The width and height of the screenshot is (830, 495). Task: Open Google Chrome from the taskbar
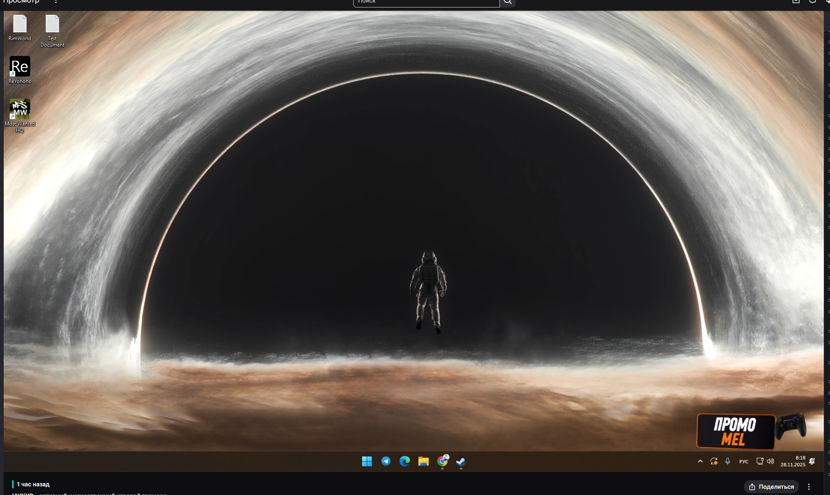pyautogui.click(x=442, y=461)
